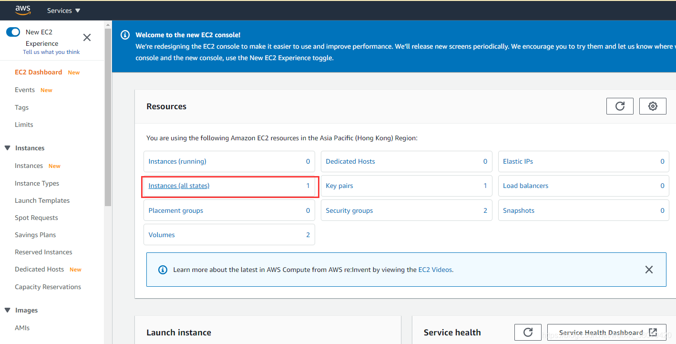Open Load balancers resource link
The width and height of the screenshot is (676, 344).
[x=525, y=186]
